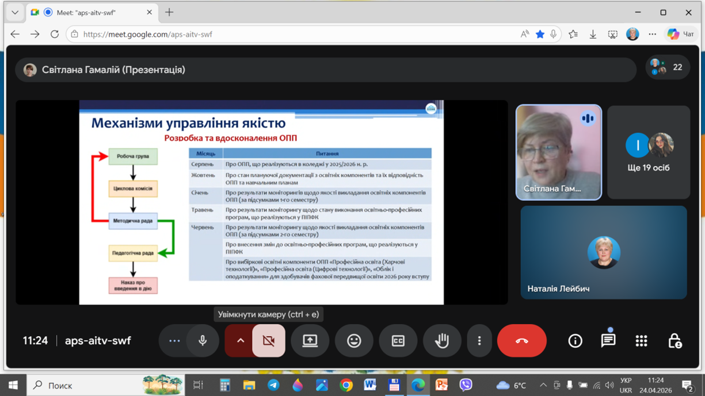Select Світлана Гамалій video tile
The width and height of the screenshot is (705, 396).
coord(559,152)
